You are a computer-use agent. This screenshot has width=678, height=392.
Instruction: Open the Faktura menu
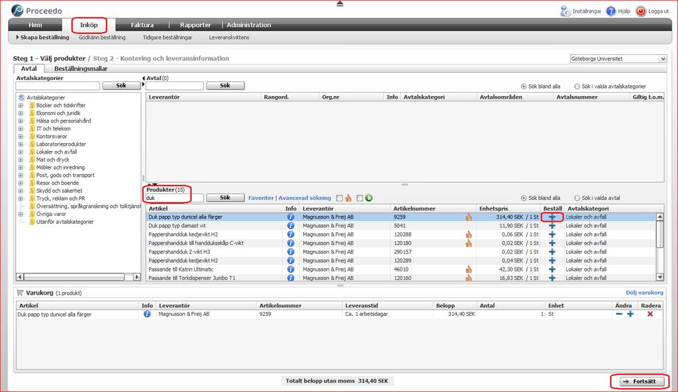(142, 25)
